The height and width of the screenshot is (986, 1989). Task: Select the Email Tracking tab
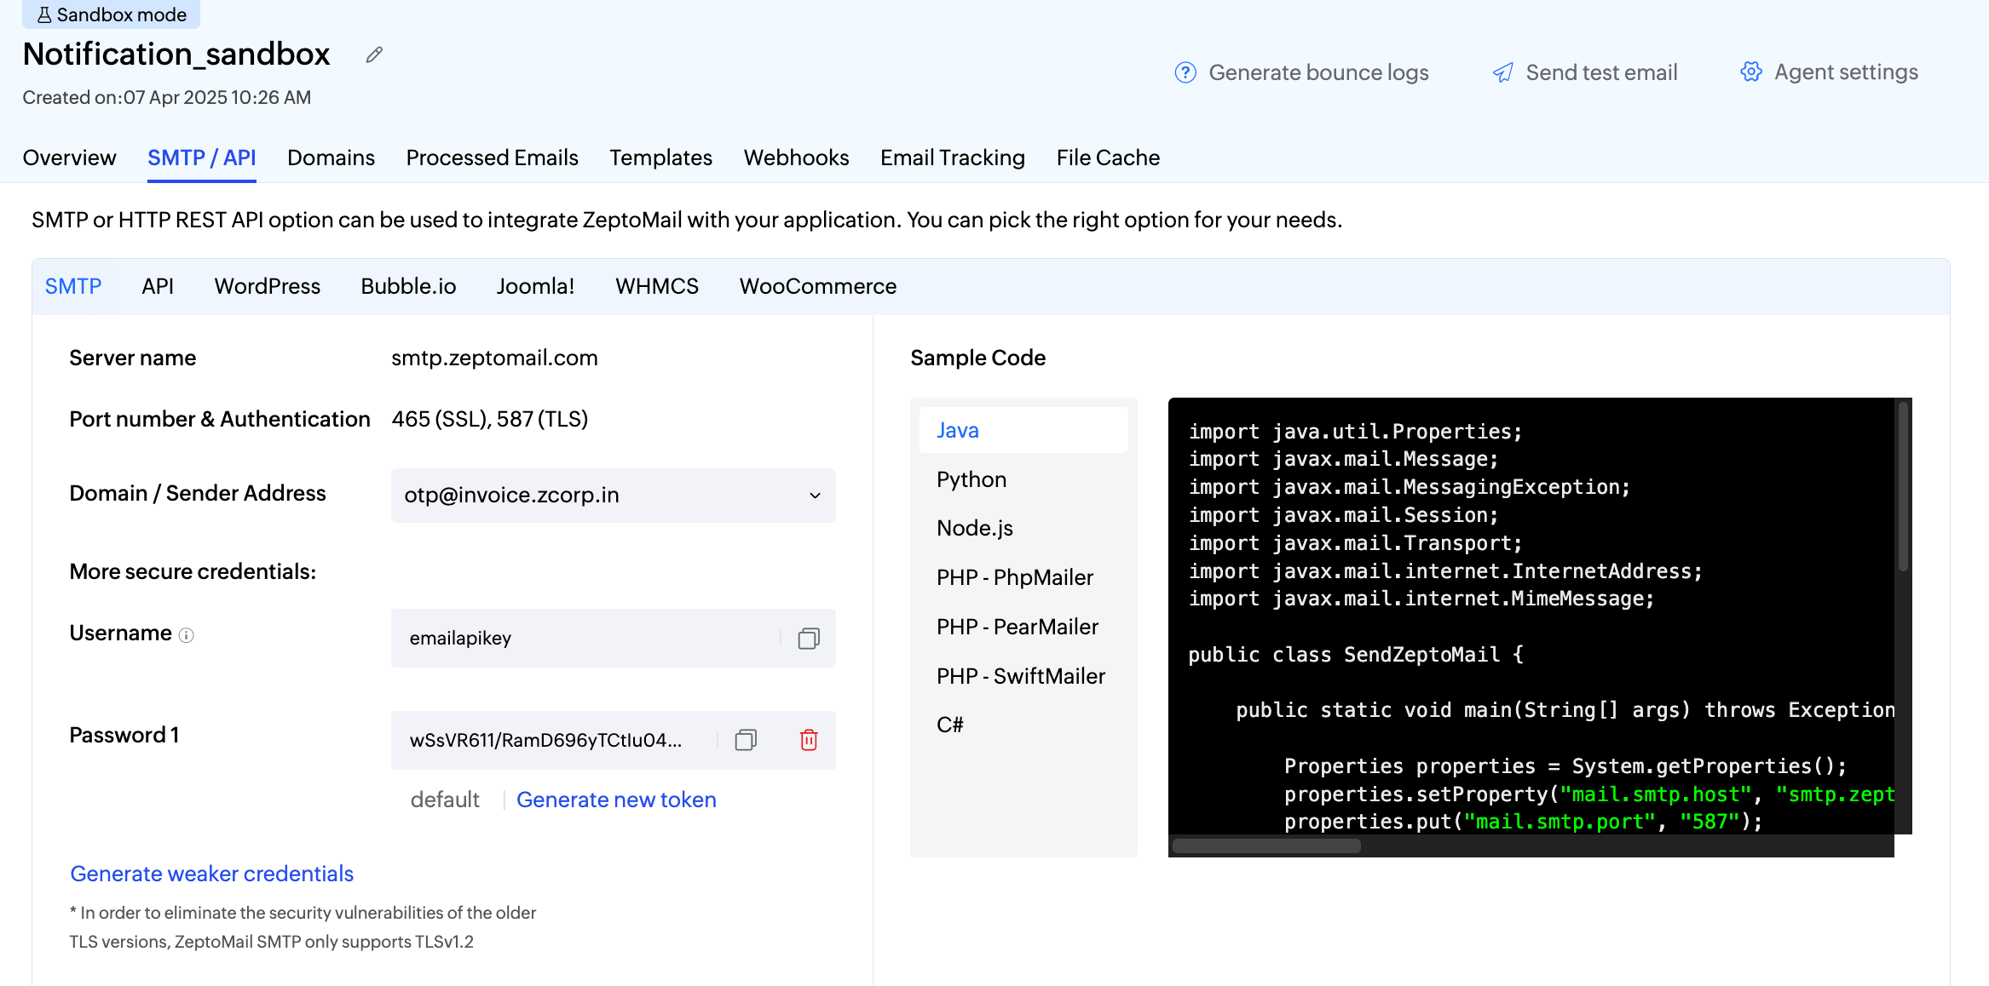pyautogui.click(x=952, y=158)
